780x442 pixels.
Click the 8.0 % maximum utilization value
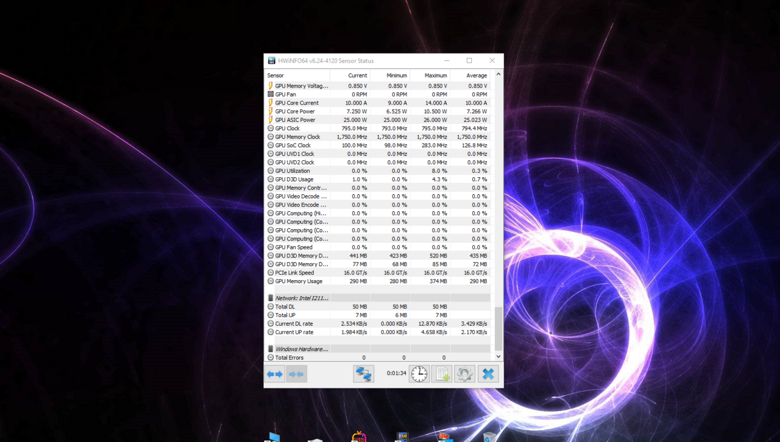(x=439, y=171)
